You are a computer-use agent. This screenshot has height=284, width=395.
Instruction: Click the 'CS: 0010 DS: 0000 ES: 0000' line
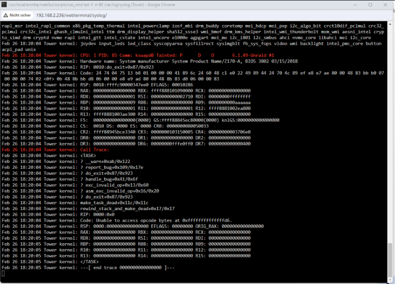point(105,126)
